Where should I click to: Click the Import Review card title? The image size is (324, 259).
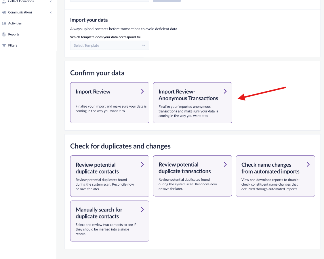pyautogui.click(x=93, y=92)
